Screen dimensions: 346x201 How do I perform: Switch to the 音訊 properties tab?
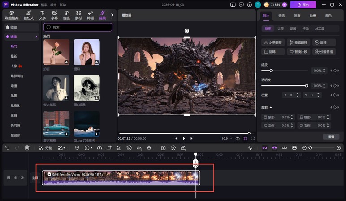click(281, 16)
